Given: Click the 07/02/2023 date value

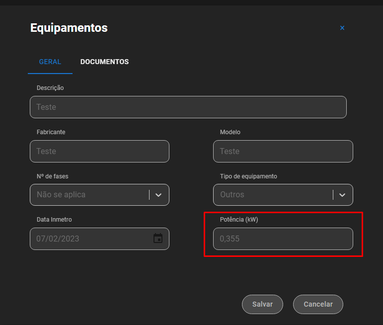Looking at the screenshot, I should coord(58,239).
